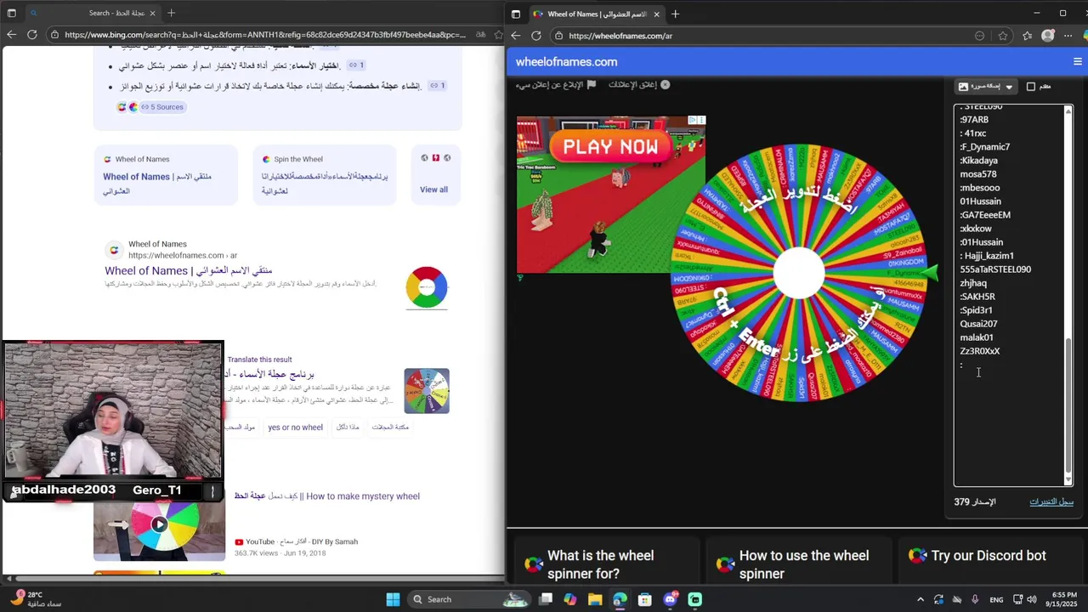Click the Wheel of Names colorful logo thumbnail
Image resolution: width=1088 pixels, height=612 pixels.
427,287
